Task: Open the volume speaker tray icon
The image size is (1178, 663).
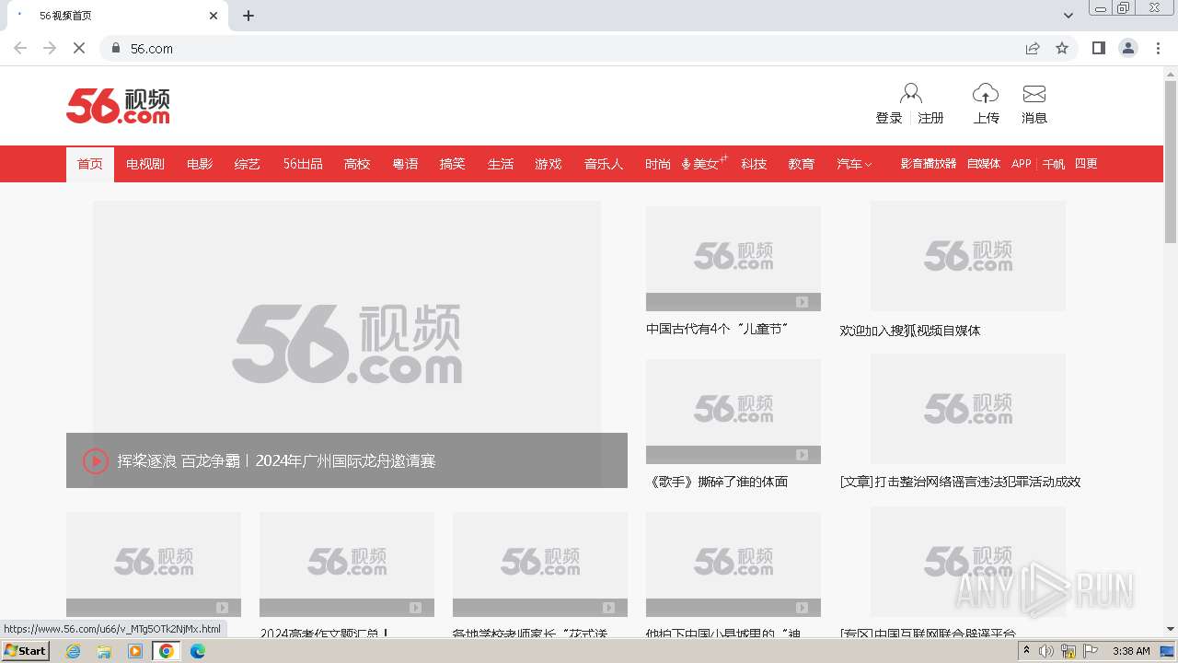Action: pos(1046,651)
